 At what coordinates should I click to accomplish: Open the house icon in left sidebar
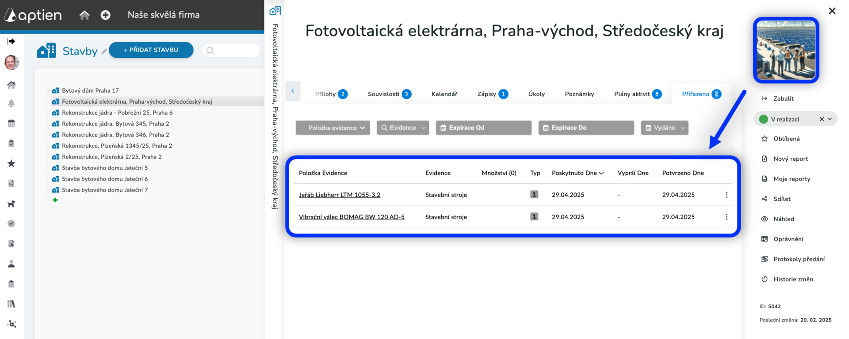pos(11,85)
